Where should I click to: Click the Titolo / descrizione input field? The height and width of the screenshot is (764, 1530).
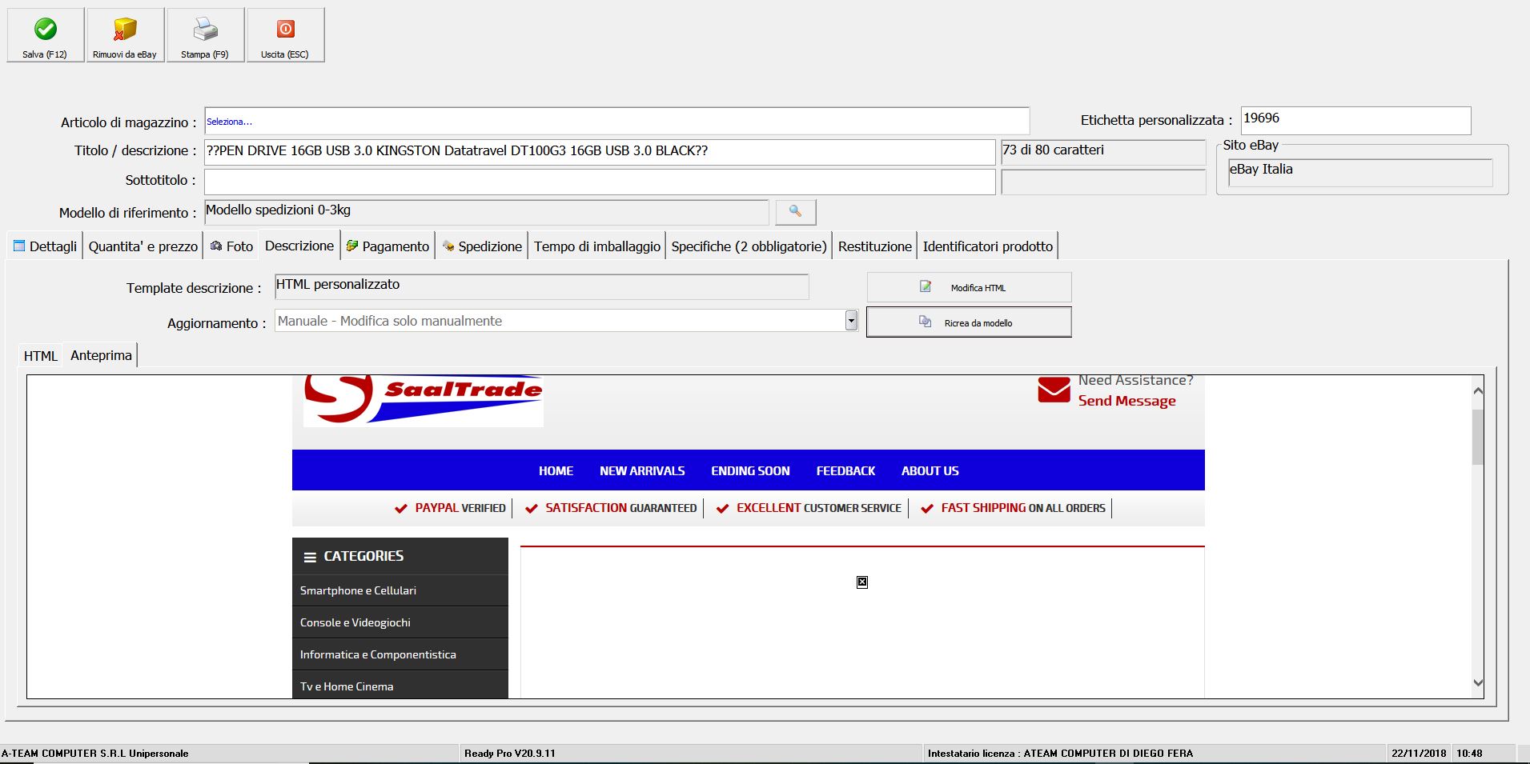pyautogui.click(x=600, y=151)
